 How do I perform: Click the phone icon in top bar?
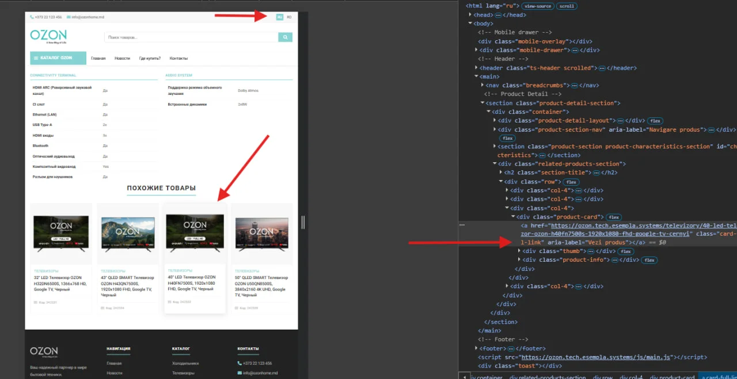(32, 17)
